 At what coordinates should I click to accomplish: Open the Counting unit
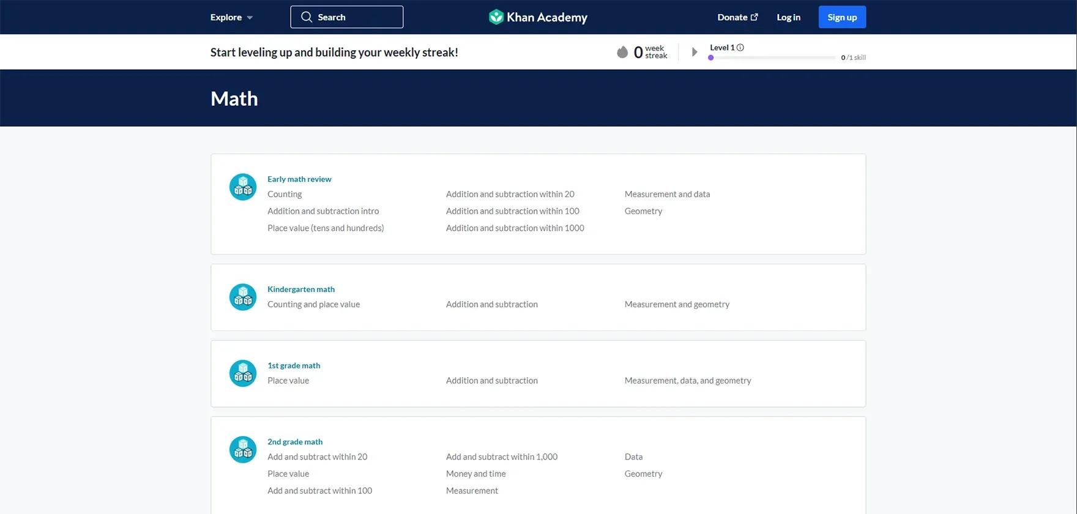click(285, 195)
